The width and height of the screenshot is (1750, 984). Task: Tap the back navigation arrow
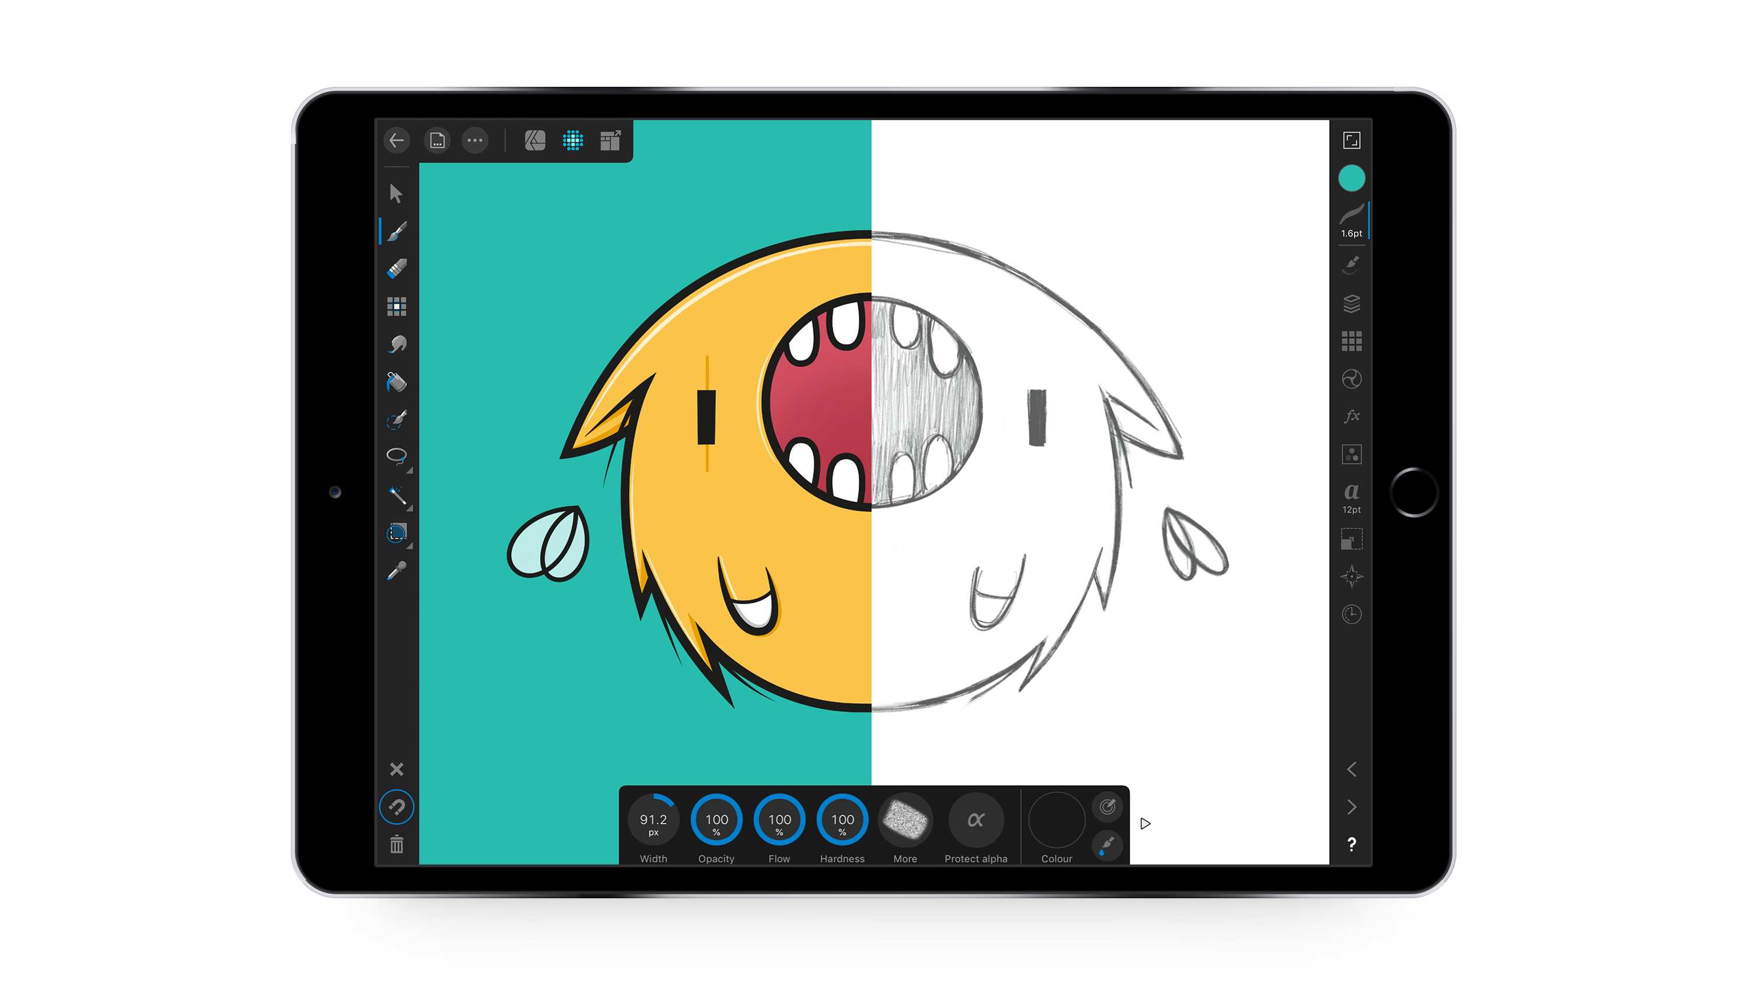tap(398, 140)
